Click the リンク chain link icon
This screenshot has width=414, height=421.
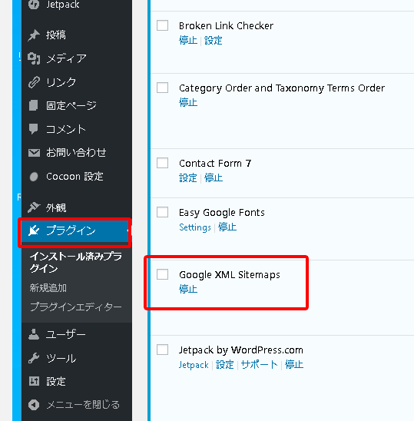(34, 82)
